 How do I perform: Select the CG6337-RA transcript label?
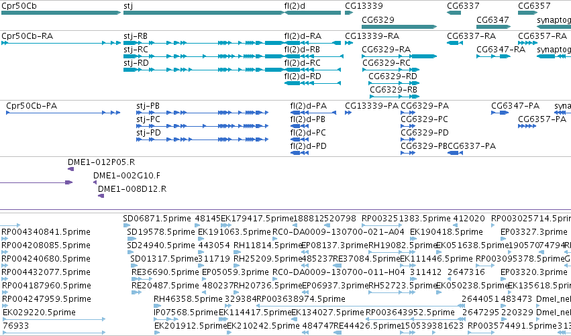(x=471, y=36)
